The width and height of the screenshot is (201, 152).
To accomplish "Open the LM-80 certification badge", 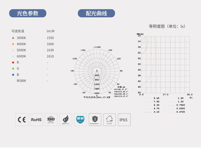I will tap(80, 120).
